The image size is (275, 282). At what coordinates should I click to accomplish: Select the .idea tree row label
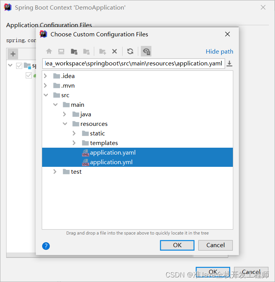pos(68,76)
